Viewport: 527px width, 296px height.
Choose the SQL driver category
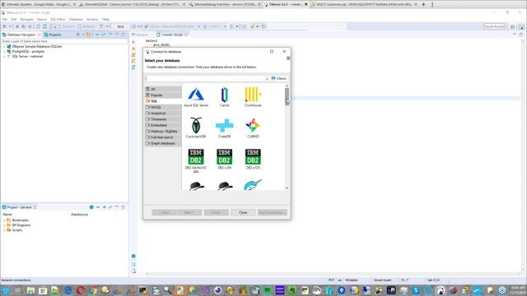[x=163, y=101]
